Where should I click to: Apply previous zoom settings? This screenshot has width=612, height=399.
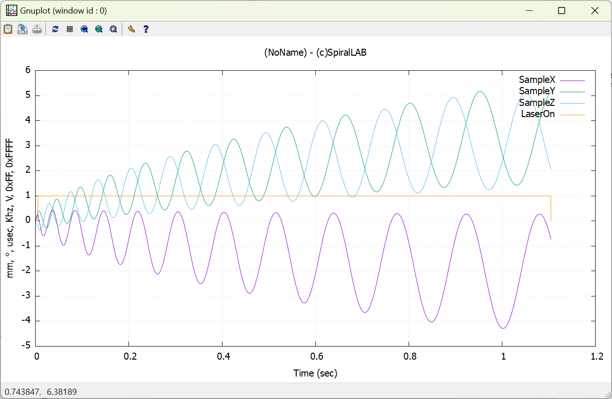(x=84, y=29)
